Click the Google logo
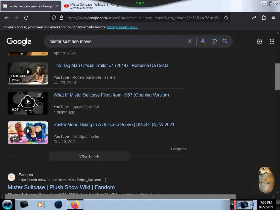 click(19, 42)
